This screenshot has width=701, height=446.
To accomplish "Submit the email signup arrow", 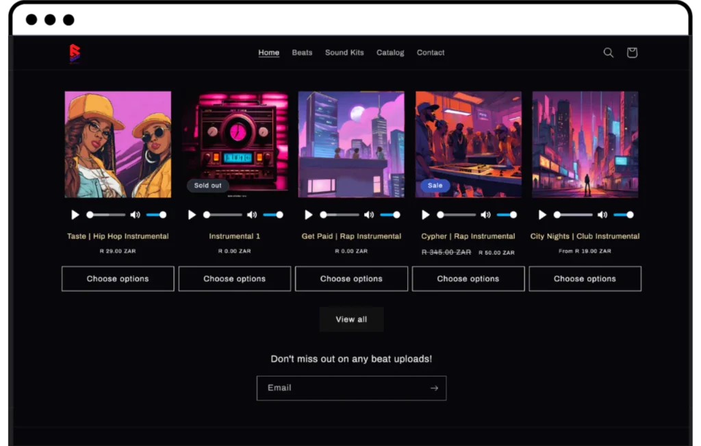I will click(434, 388).
